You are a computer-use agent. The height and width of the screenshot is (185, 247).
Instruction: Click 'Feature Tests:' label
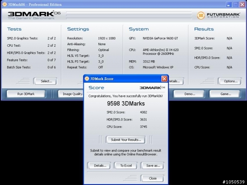point(17,60)
